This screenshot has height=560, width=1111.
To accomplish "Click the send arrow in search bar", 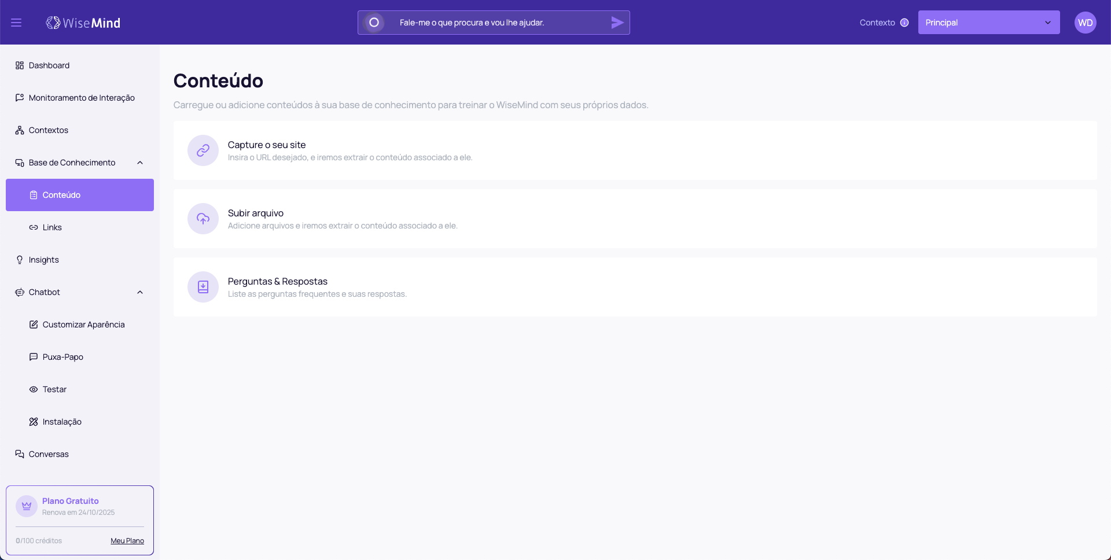I will 617,23.
